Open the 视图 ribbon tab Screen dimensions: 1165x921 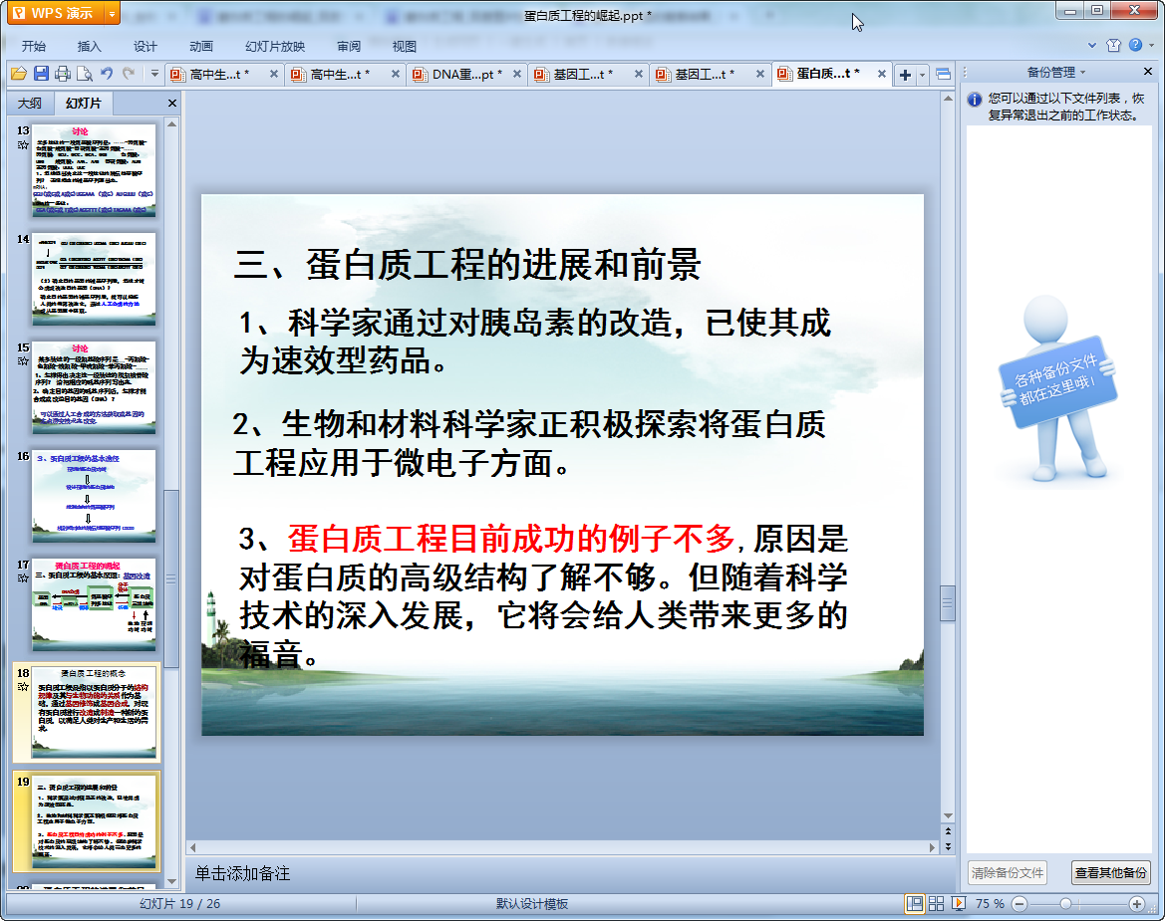405,46
